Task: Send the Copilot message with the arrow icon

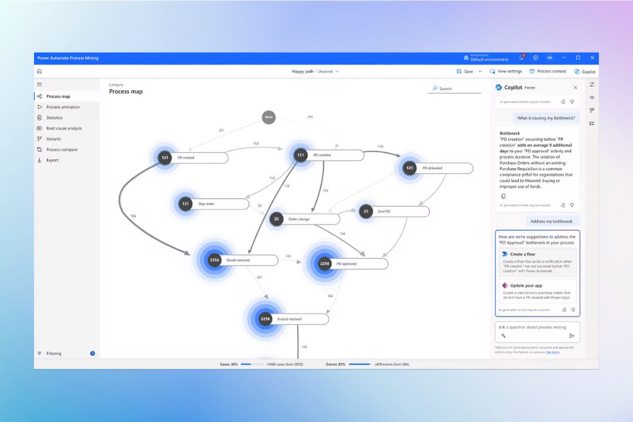Action: 571,336
